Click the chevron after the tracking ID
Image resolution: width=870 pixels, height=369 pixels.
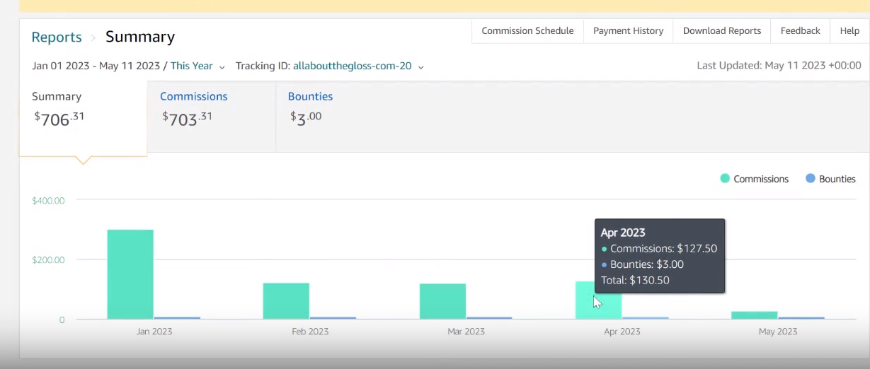(x=420, y=67)
